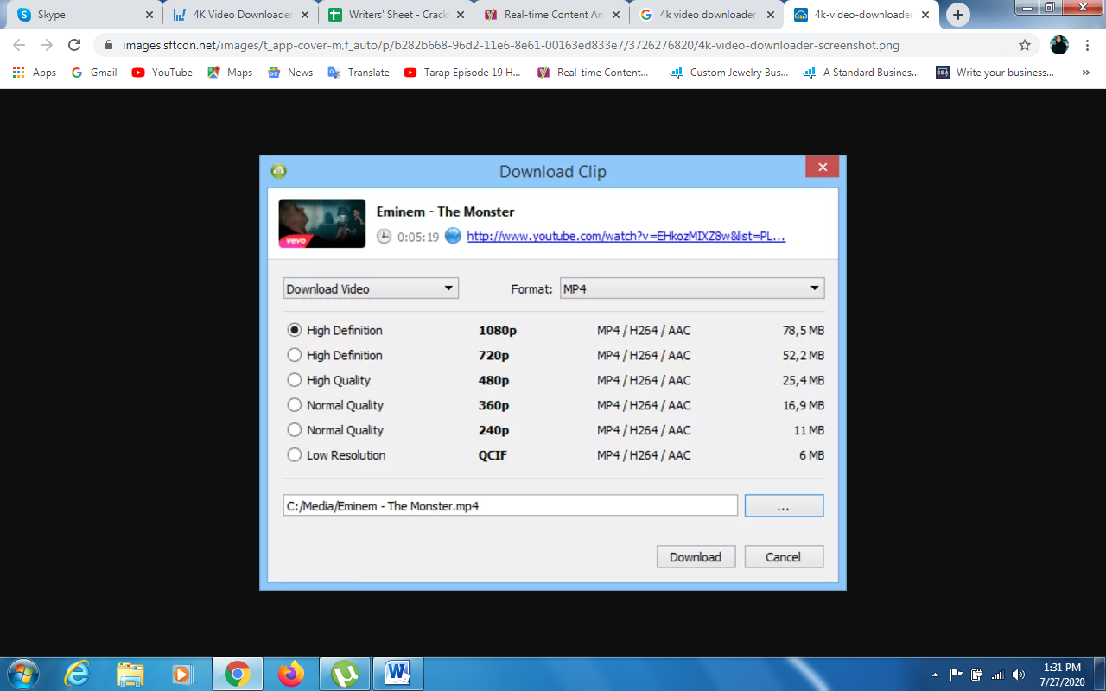Open Windows Media Player from the taskbar
1106x691 pixels.
[x=182, y=674]
